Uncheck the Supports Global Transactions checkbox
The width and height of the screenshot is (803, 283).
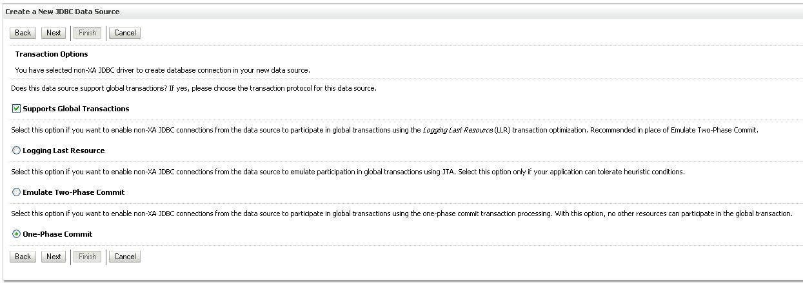[17, 109]
